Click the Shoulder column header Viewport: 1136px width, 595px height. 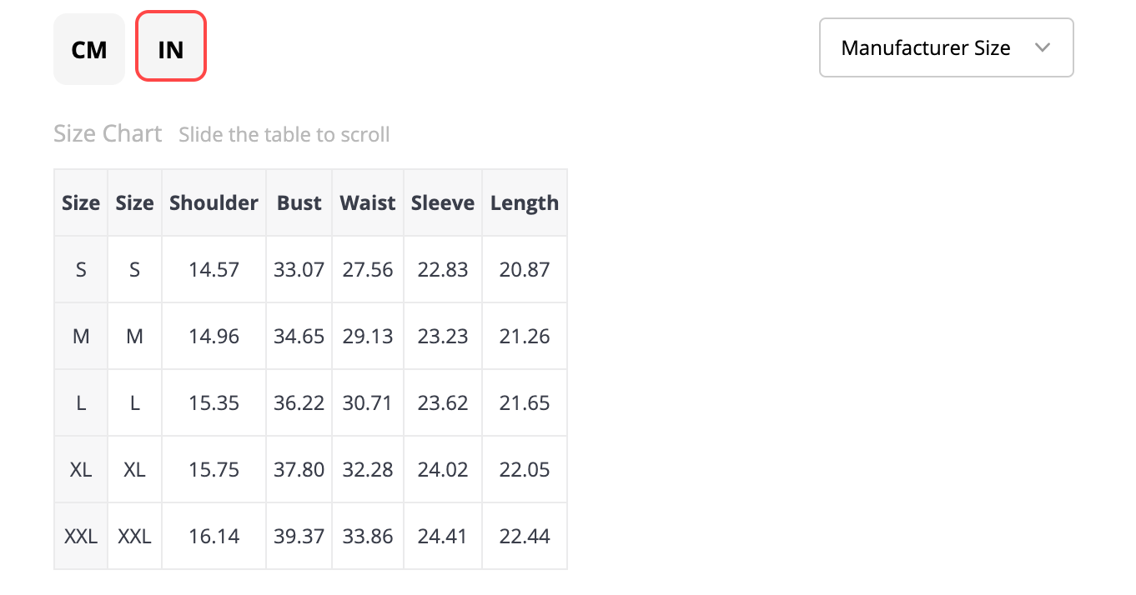214,202
